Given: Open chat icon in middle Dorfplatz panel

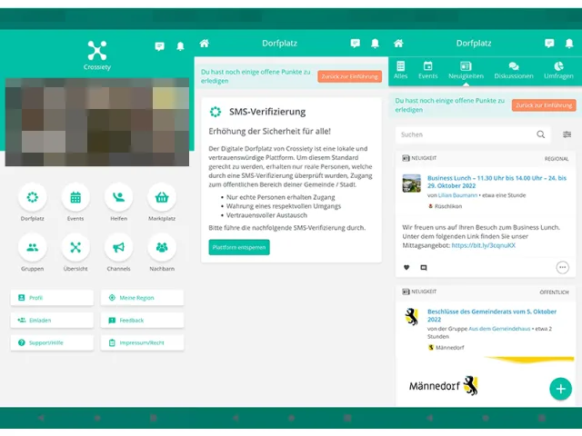Looking at the screenshot, I should click(356, 44).
